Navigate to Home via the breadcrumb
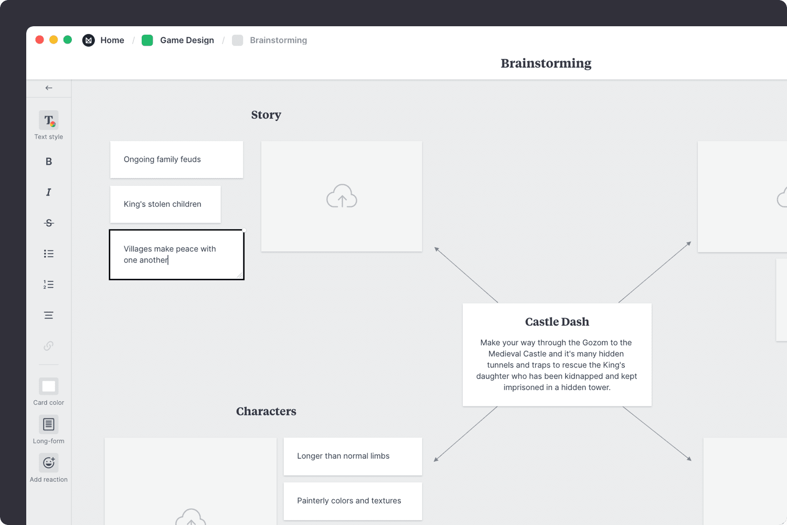The width and height of the screenshot is (787, 525). 112,40
